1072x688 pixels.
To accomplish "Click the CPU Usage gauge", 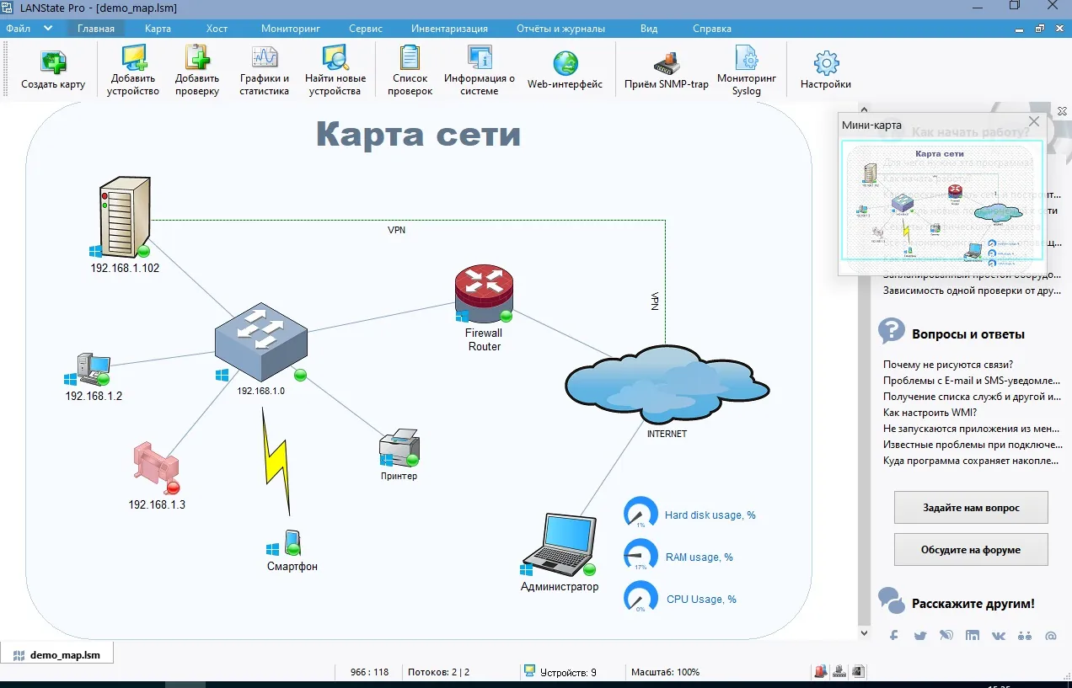I will pyautogui.click(x=641, y=598).
